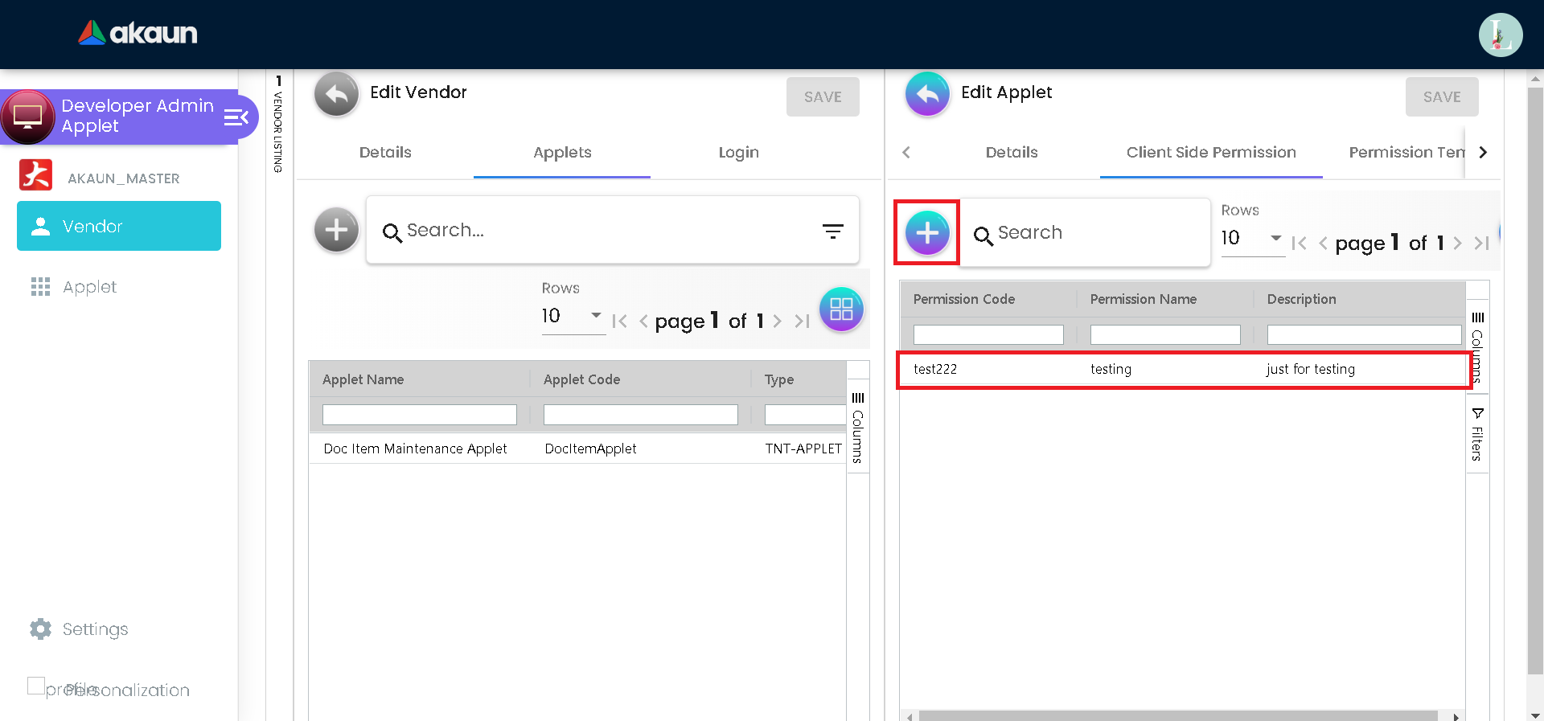The width and height of the screenshot is (1544, 721).
Task: Switch to the Login tab
Action: pos(738,153)
